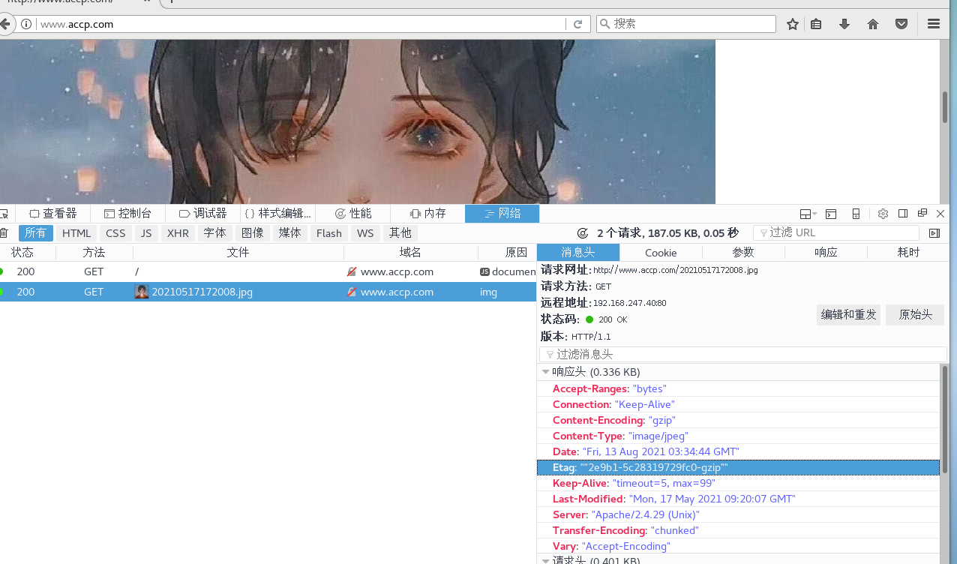Switch to the 性能 tab

point(352,214)
